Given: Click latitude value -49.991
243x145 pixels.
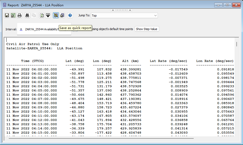Looking at the screenshot, I should [77, 69].
